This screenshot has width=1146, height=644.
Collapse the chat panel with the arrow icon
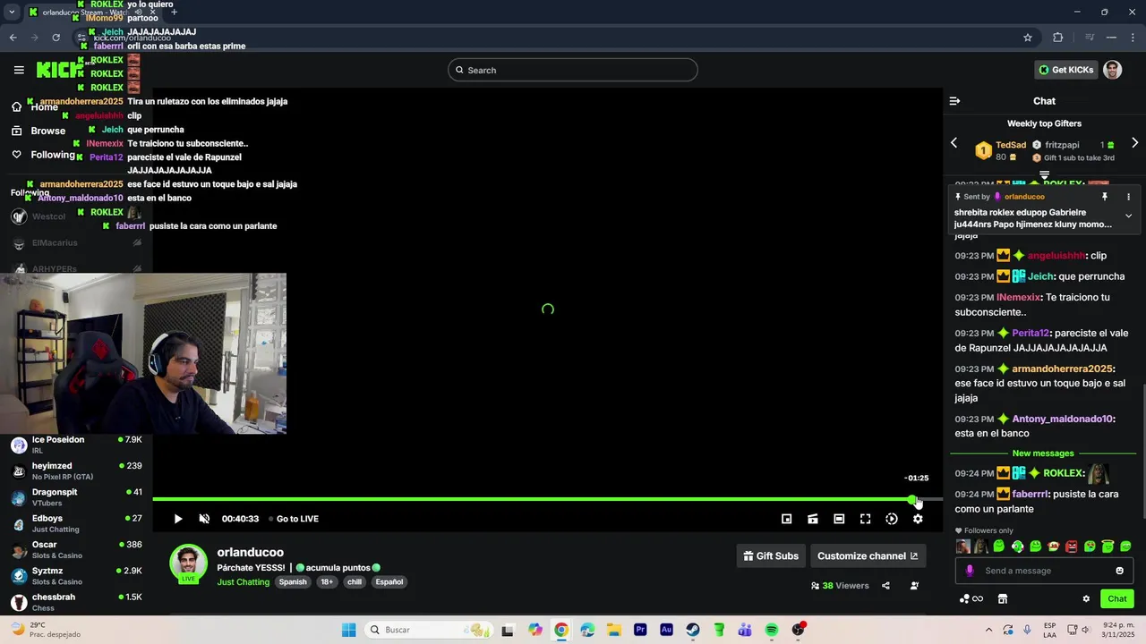(x=954, y=101)
